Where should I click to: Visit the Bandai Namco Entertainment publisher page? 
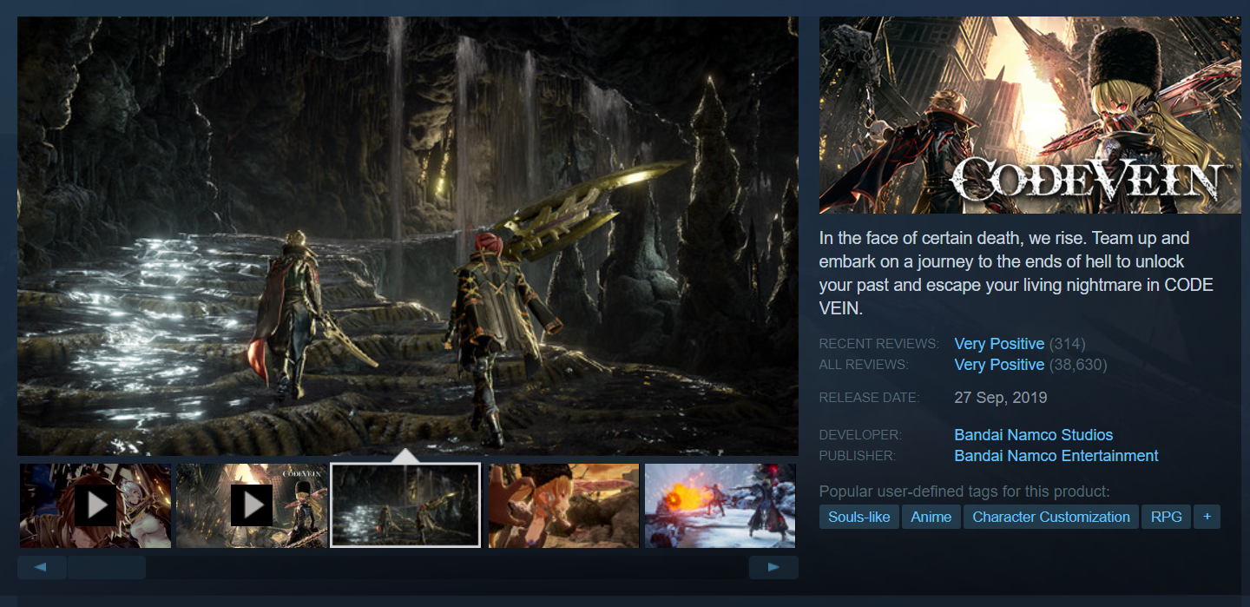coord(1056,456)
